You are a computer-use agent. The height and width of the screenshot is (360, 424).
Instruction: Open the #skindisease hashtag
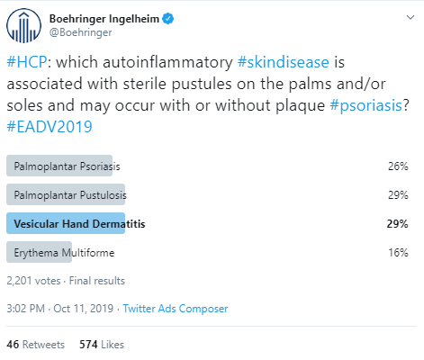(284, 62)
